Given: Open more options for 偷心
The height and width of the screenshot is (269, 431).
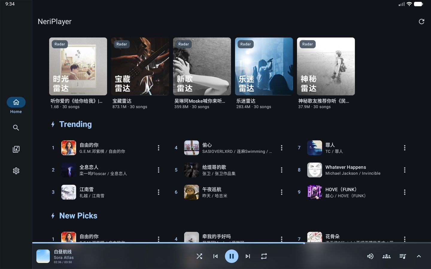Looking at the screenshot, I should [x=282, y=148].
